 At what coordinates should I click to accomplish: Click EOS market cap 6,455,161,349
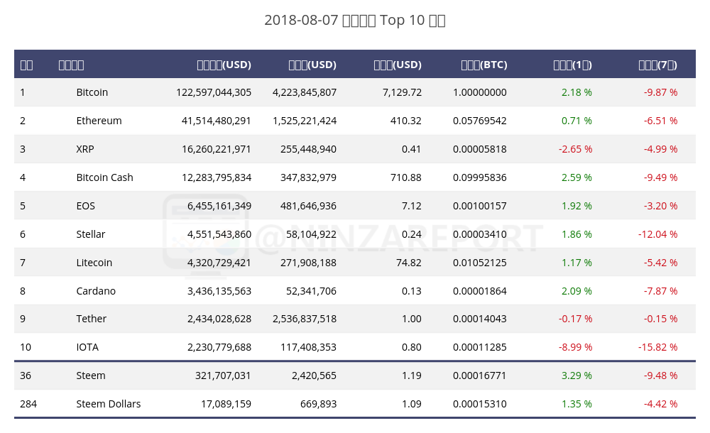click(x=219, y=206)
